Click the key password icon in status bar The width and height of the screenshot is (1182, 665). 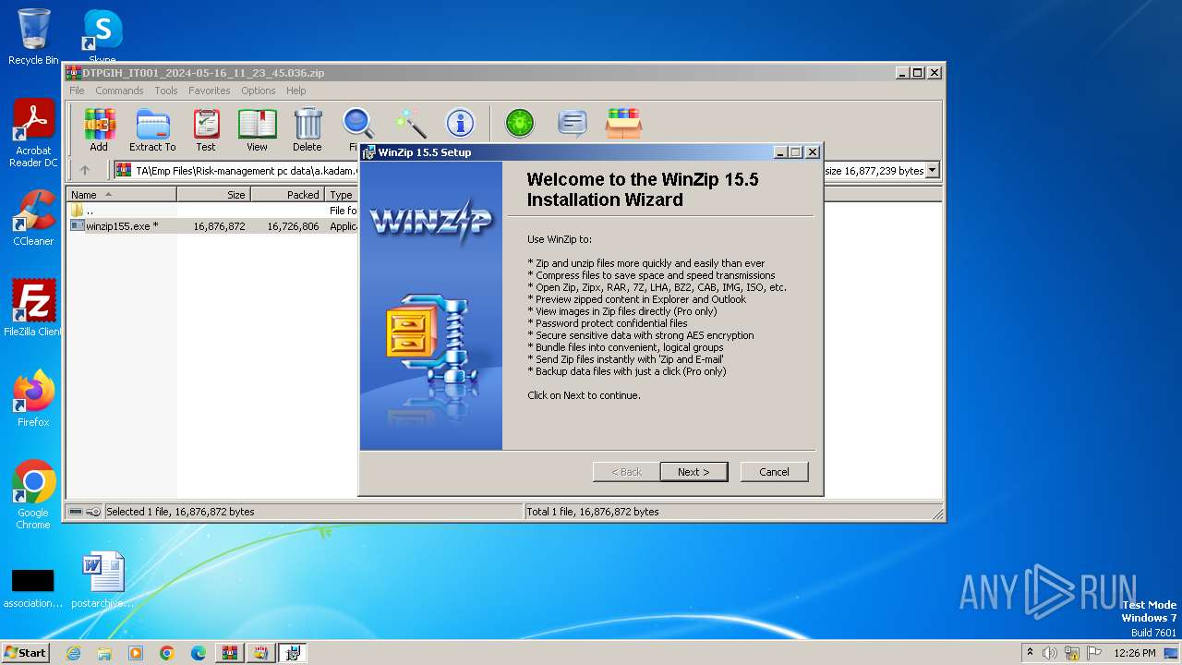tap(93, 512)
